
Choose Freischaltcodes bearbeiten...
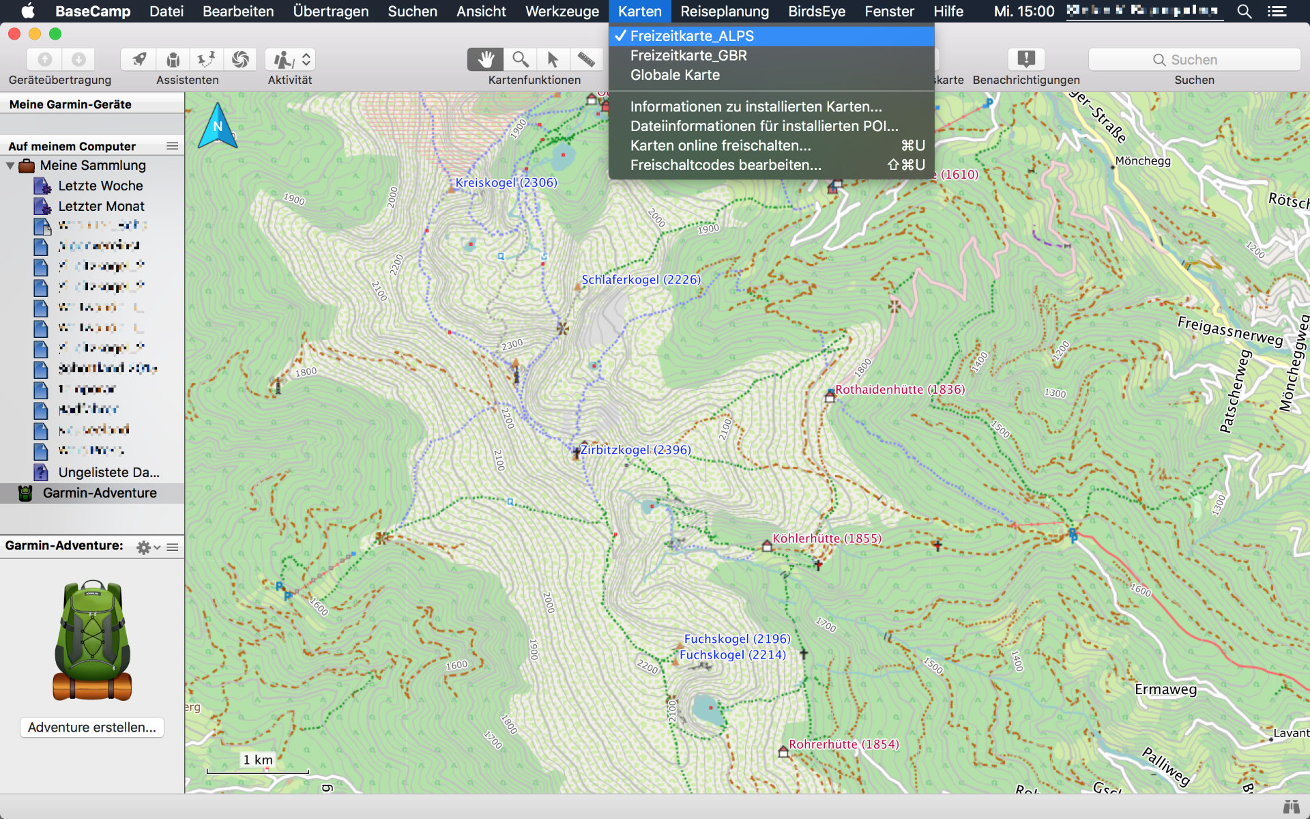point(772,165)
